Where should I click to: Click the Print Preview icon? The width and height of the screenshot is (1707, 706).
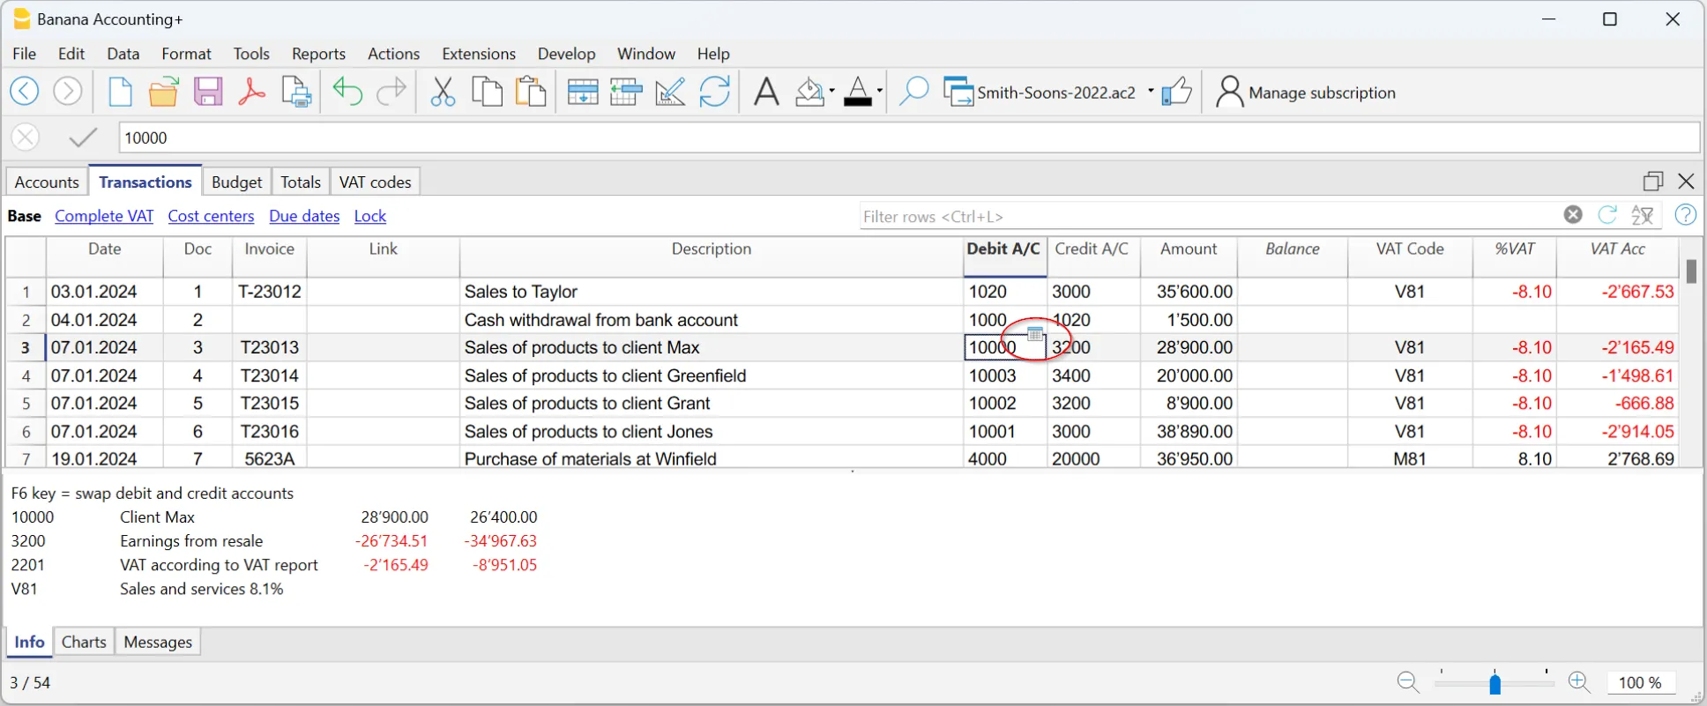[x=296, y=92]
